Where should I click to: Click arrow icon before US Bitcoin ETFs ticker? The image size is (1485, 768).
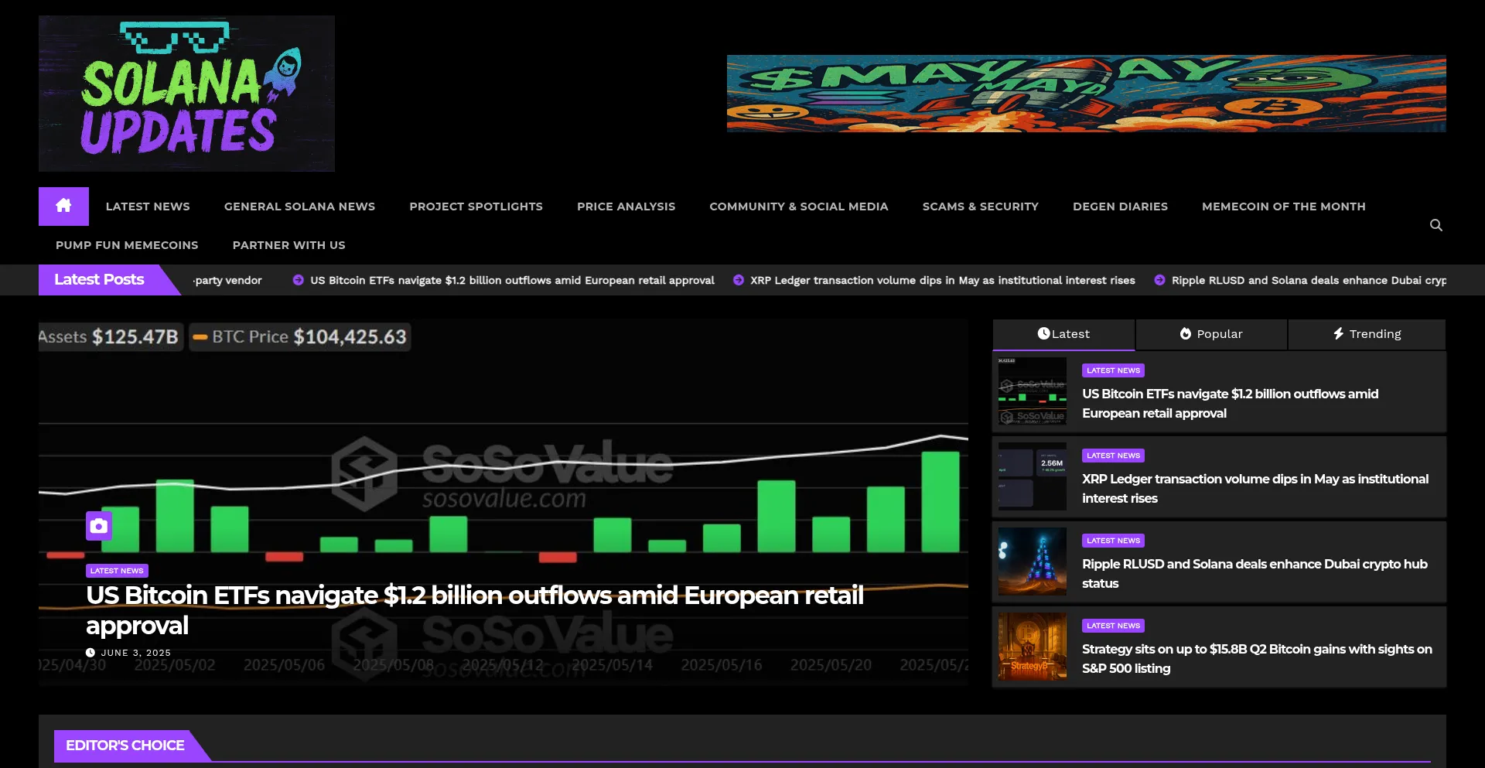(298, 280)
